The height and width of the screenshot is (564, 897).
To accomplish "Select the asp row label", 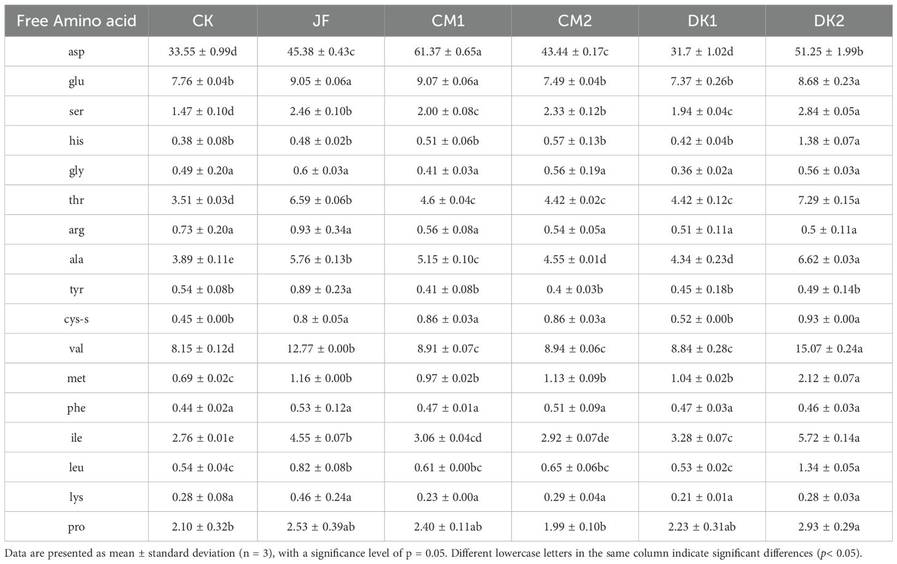I will [76, 52].
